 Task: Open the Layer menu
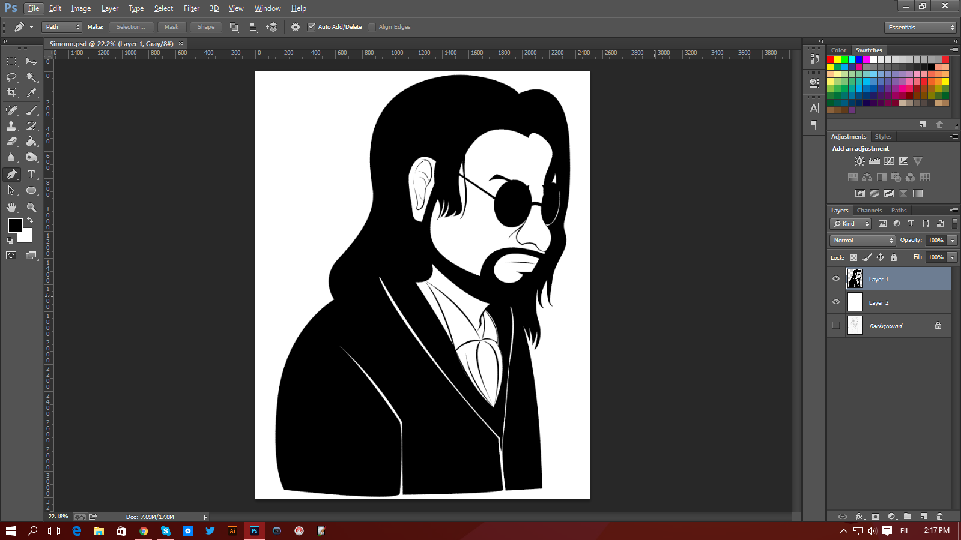click(110, 8)
